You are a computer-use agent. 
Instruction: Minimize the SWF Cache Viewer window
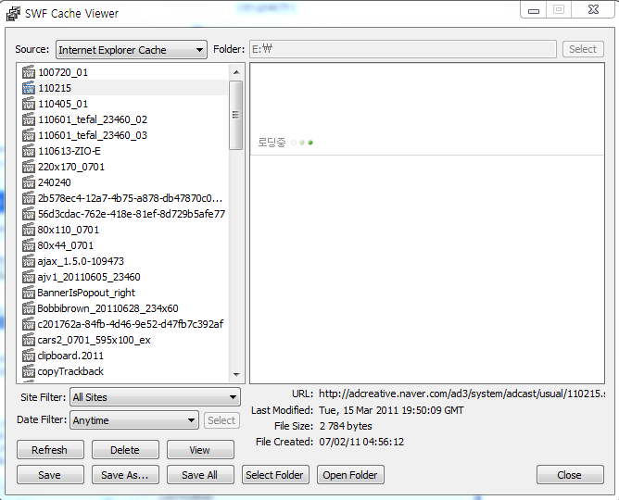pos(534,10)
